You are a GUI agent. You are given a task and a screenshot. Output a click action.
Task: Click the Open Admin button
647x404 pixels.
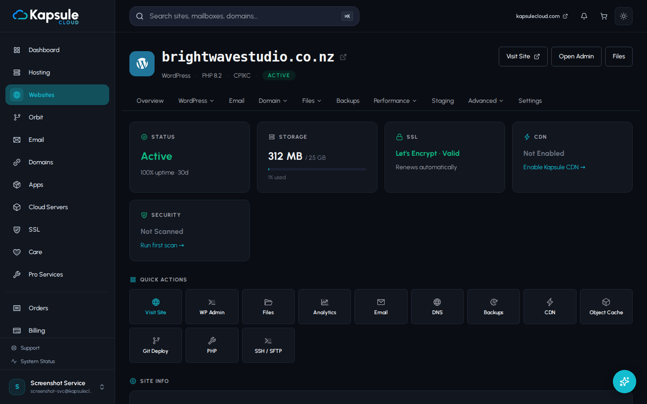(x=576, y=57)
